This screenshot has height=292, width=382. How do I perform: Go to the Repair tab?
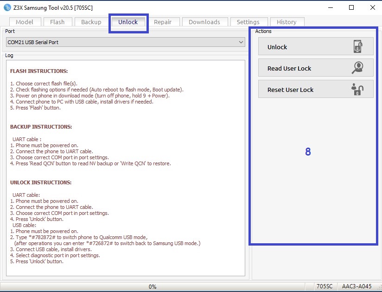163,22
